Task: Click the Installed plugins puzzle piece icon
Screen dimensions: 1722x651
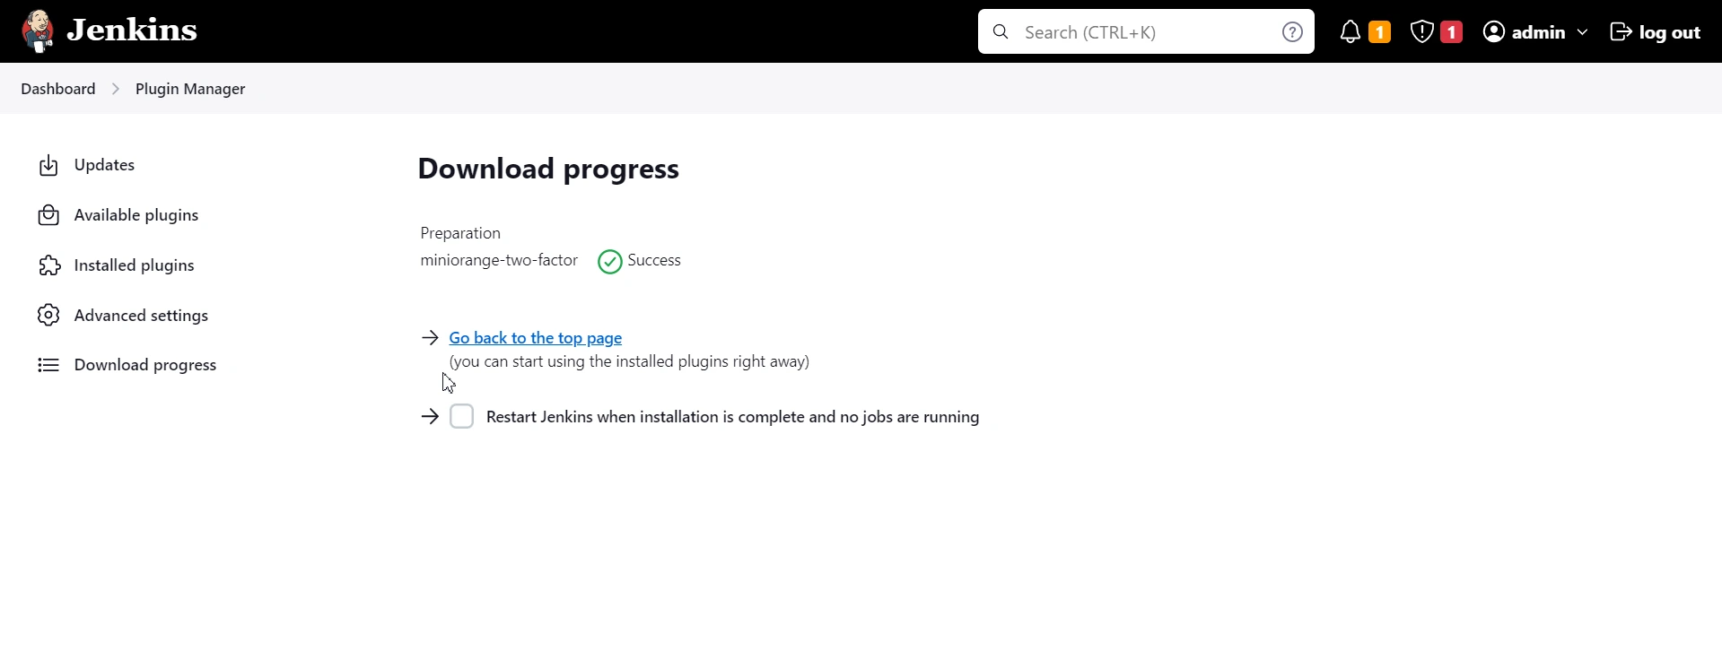Action: pos(48,265)
